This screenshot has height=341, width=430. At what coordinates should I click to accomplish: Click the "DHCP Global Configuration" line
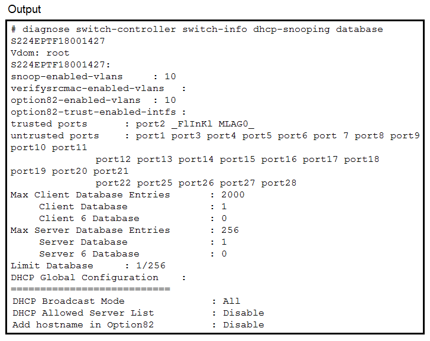[85, 277]
